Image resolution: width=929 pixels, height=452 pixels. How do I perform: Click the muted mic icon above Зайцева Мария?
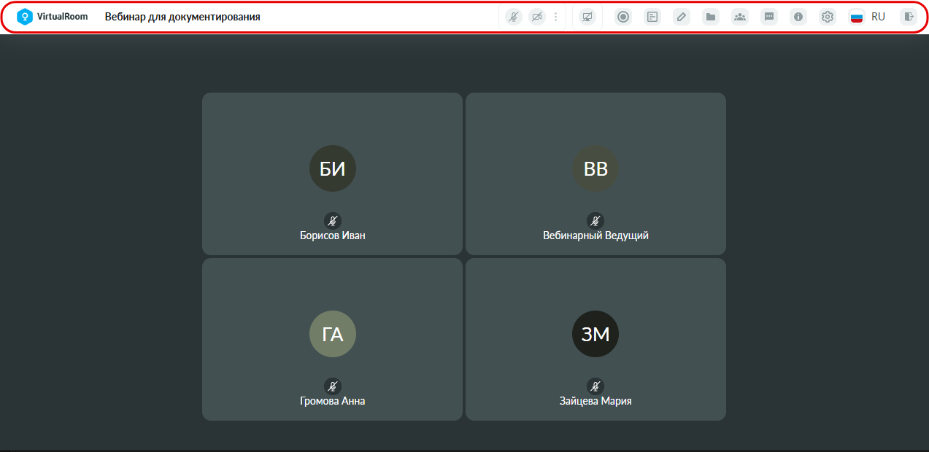pyautogui.click(x=595, y=386)
